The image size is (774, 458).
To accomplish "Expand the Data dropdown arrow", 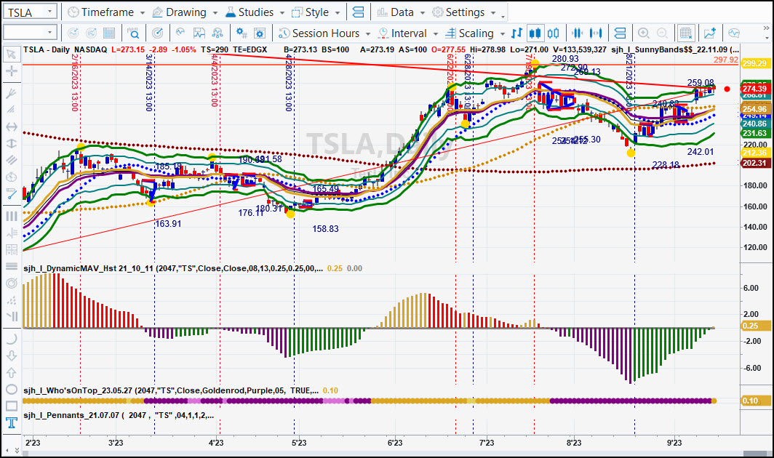I will tap(423, 13).
